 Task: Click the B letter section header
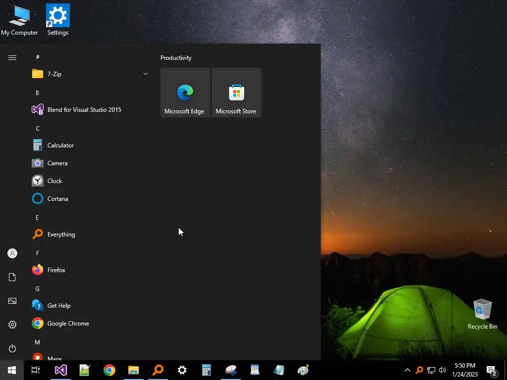tap(37, 93)
